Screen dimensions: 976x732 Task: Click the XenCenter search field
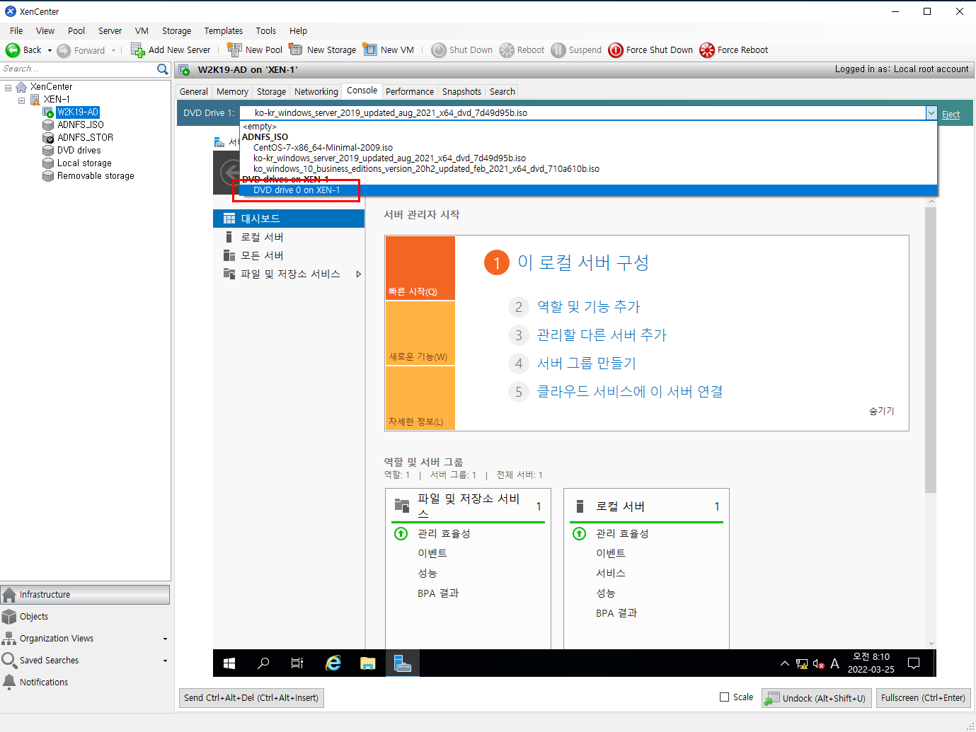[78, 69]
